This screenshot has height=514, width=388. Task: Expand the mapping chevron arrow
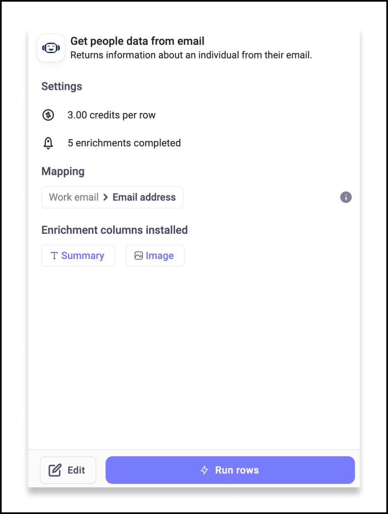pos(106,197)
